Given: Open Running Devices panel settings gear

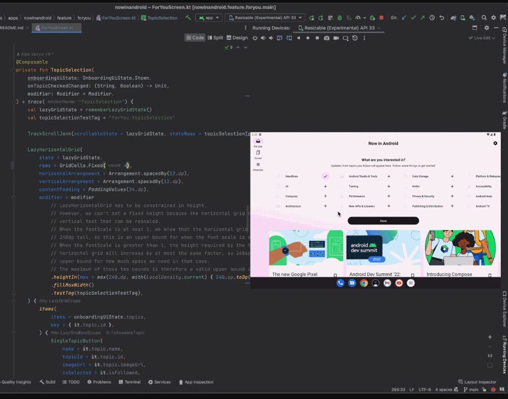Looking at the screenshot, I should (x=487, y=28).
